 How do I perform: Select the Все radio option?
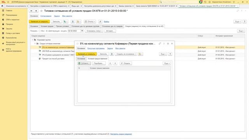40,31
